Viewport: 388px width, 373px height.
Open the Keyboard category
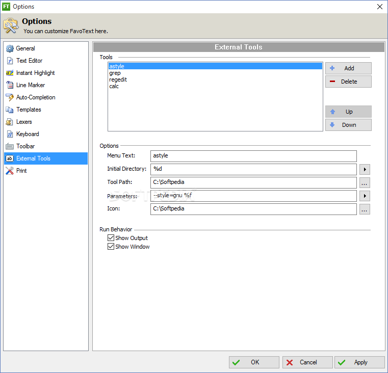[46, 134]
